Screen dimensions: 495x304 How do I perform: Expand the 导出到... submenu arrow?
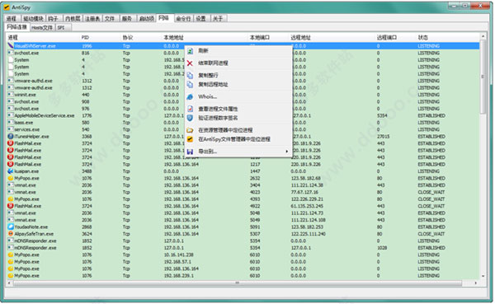click(286, 152)
